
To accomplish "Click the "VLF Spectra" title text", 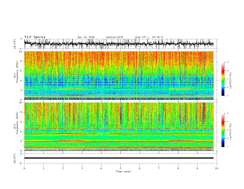I will pyautogui.click(x=35, y=37).
